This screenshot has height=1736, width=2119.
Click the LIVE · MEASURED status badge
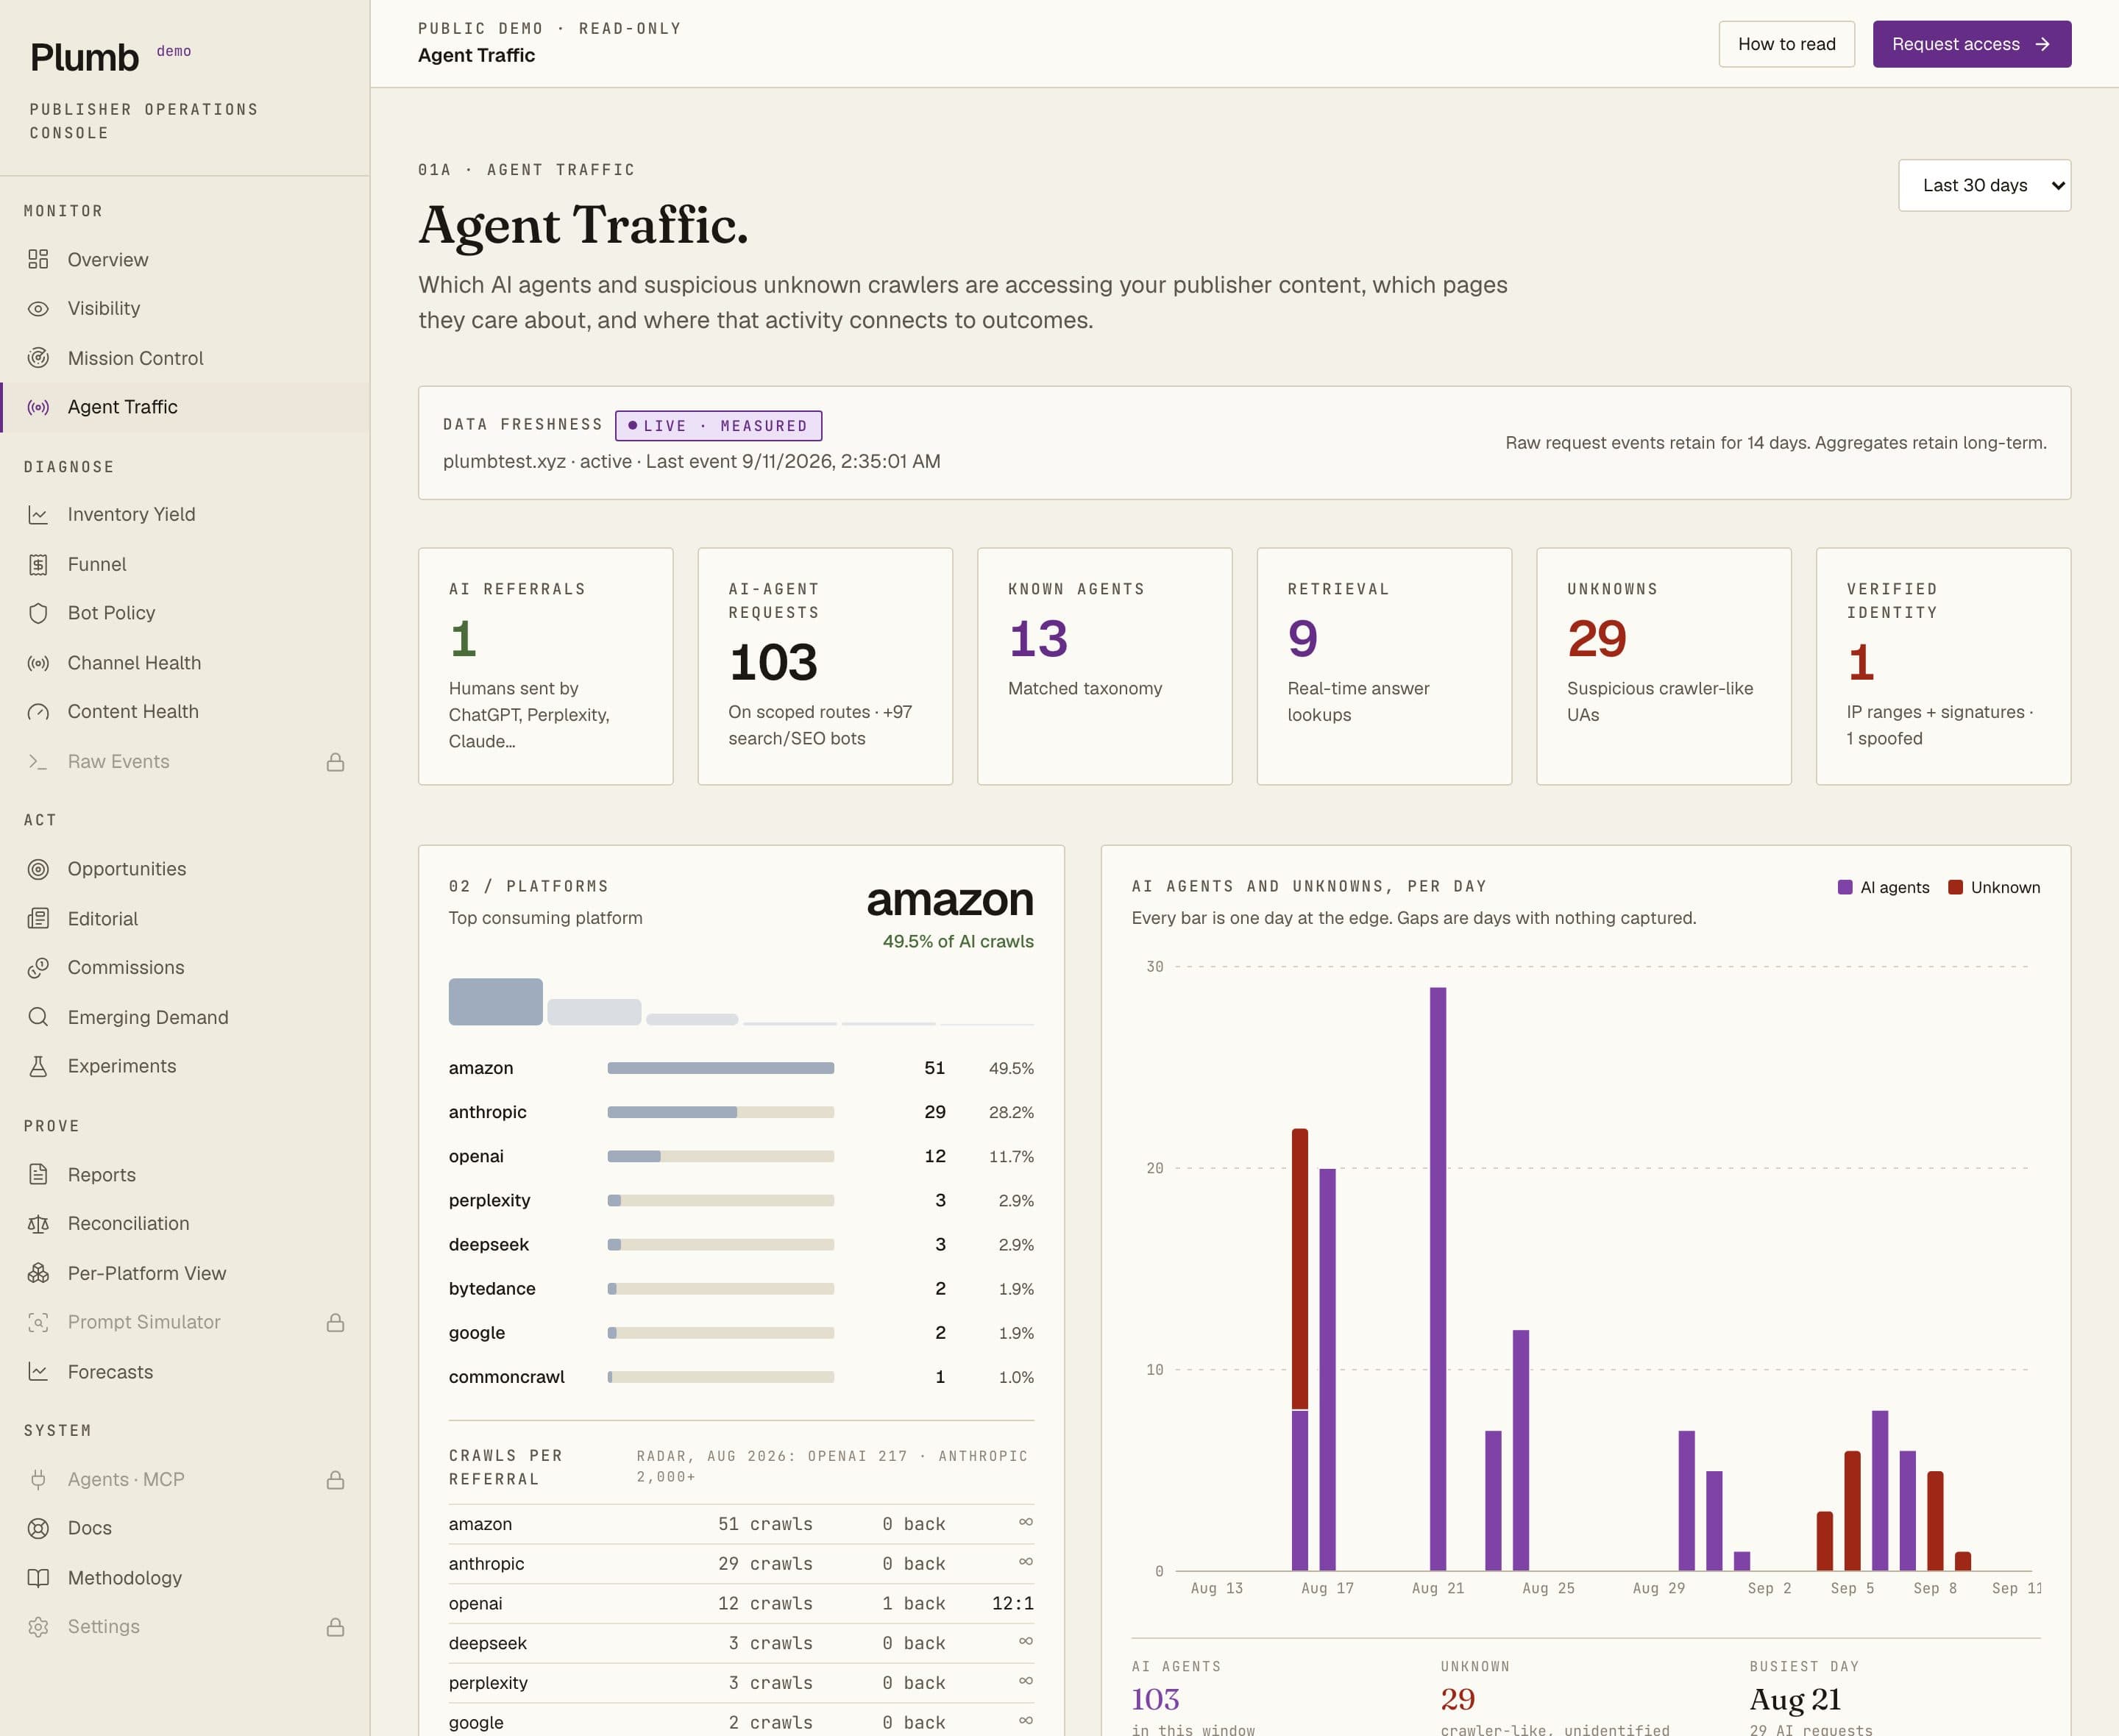click(x=718, y=426)
